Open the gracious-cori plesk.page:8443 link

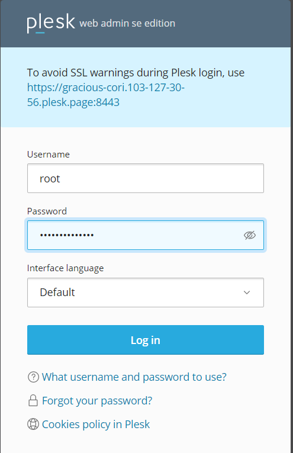click(x=105, y=95)
